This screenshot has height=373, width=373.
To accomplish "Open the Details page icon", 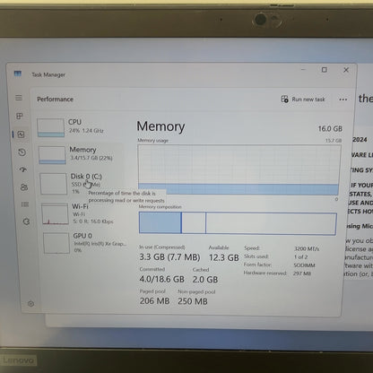I will click(x=25, y=204).
